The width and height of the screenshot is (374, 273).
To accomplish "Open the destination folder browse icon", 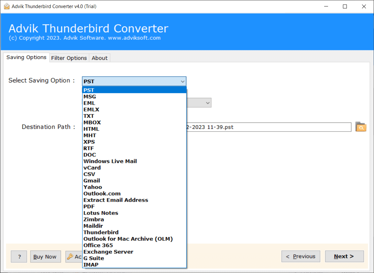I will pos(361,127).
